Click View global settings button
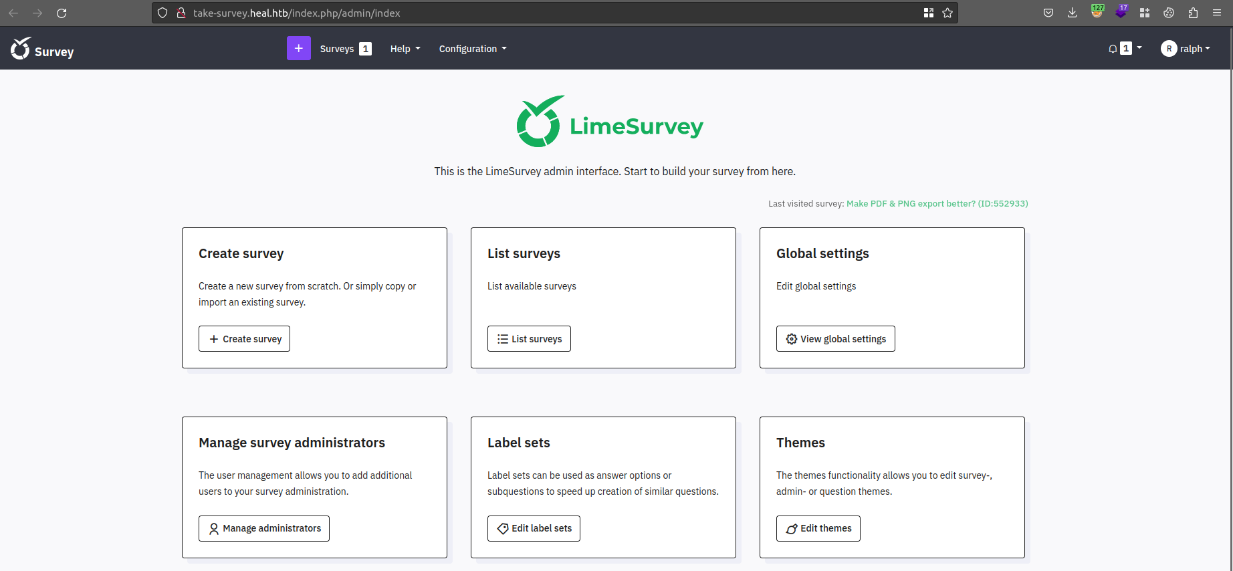 coord(836,339)
